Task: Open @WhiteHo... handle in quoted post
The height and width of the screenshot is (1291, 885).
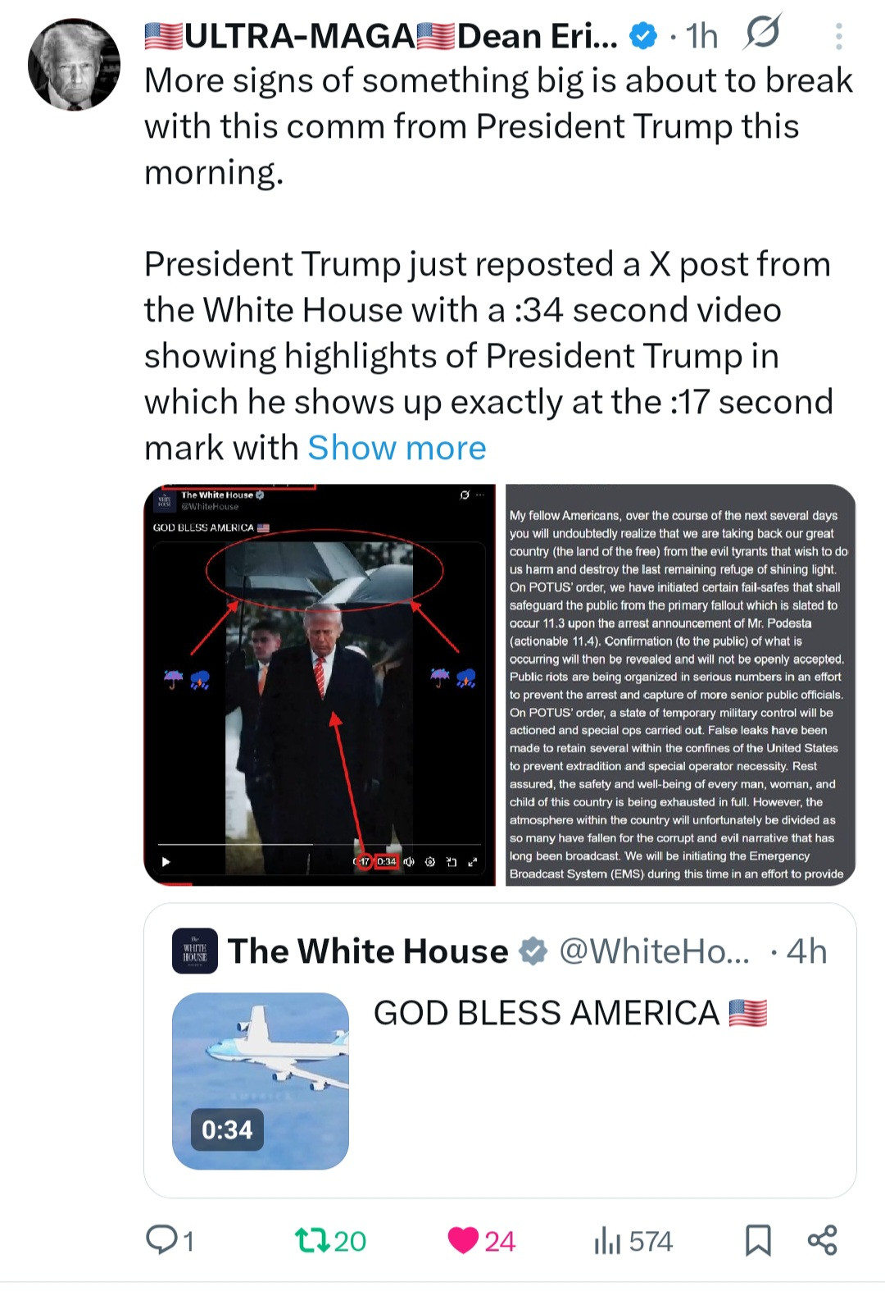Action: (654, 951)
